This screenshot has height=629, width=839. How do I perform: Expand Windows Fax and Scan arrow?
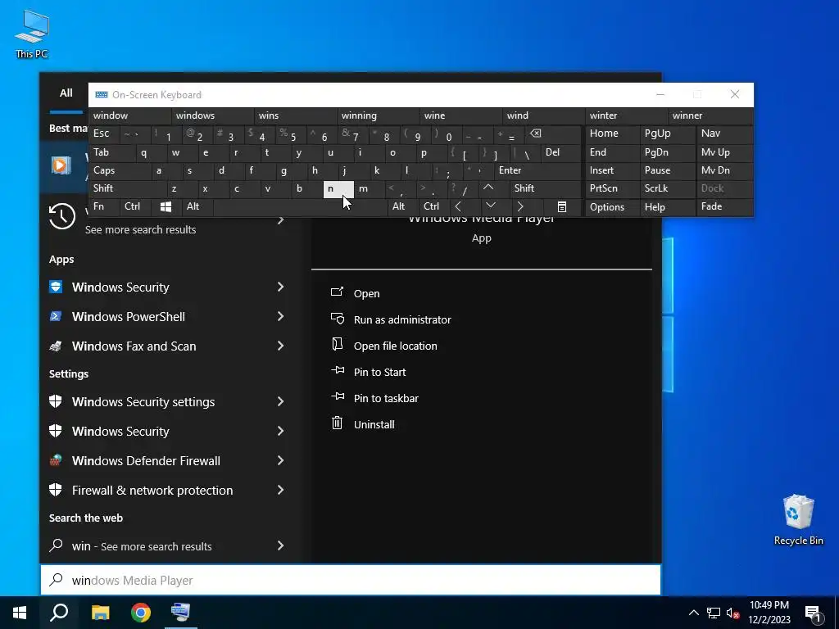280,346
